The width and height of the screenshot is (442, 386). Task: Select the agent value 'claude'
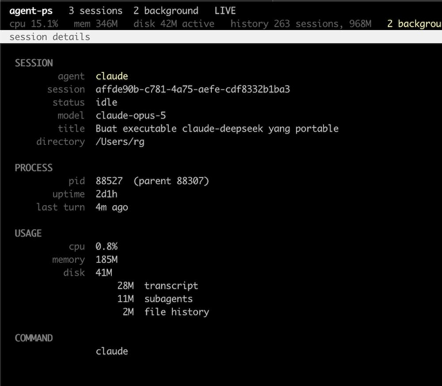[112, 76]
